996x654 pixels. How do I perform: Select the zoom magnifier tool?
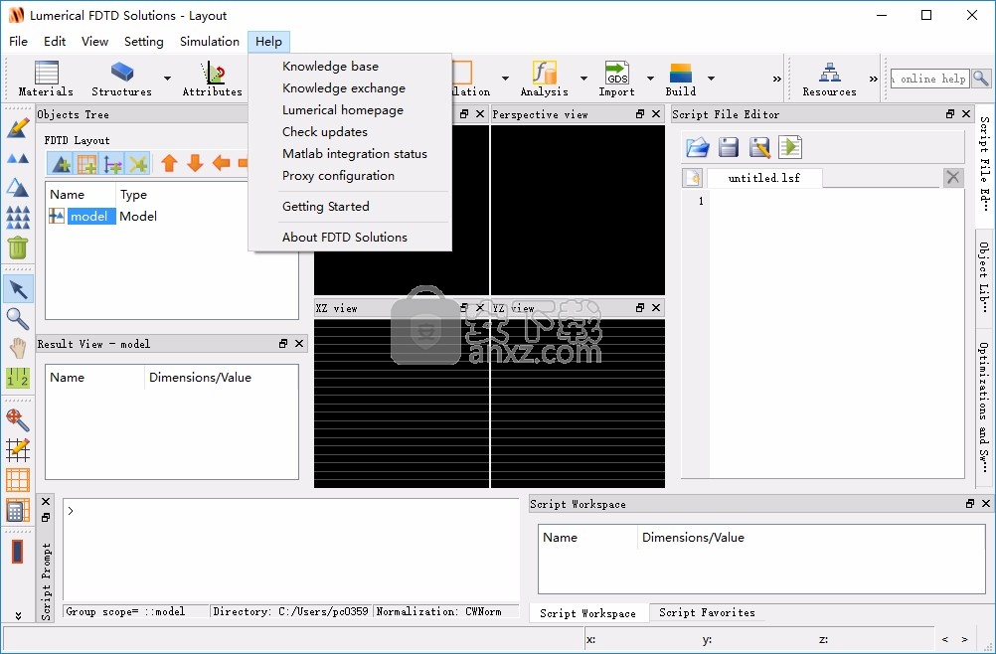[x=18, y=318]
